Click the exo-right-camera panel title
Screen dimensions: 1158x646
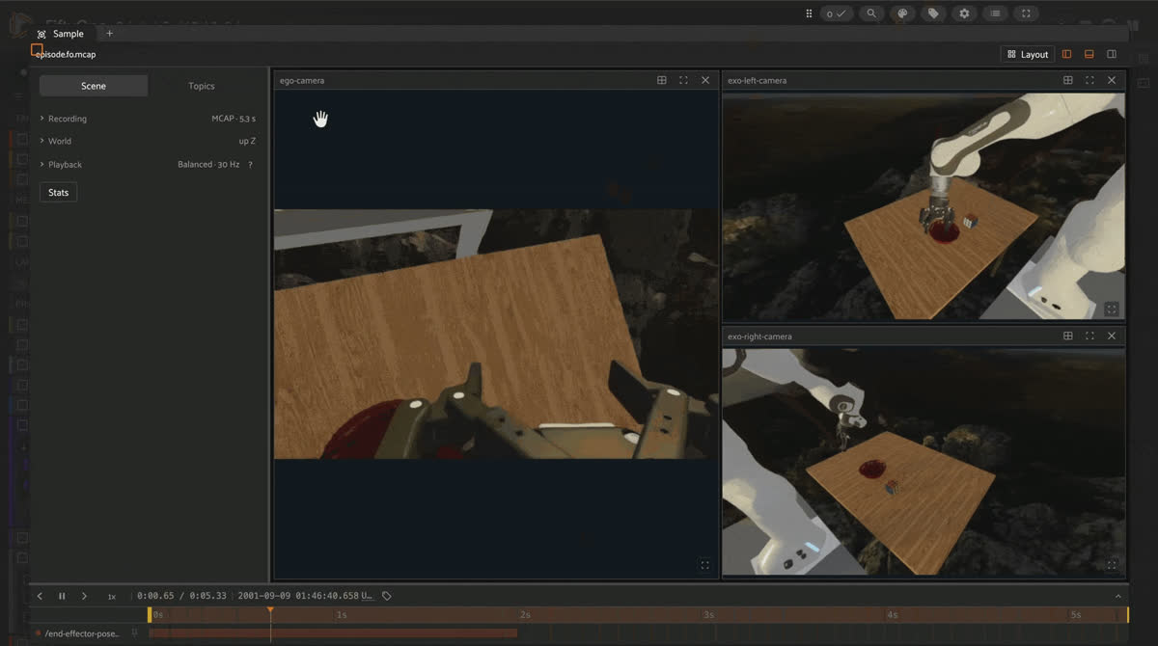(759, 336)
